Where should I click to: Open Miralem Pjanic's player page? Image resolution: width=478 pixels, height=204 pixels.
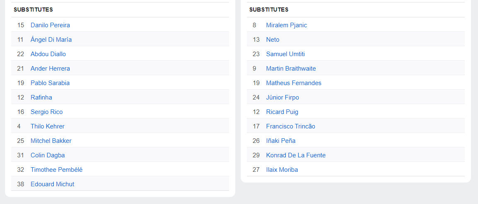click(x=287, y=25)
